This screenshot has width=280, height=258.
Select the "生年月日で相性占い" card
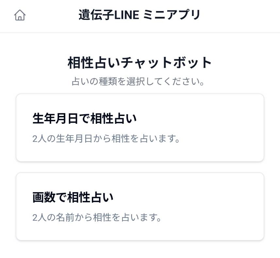[140, 128]
